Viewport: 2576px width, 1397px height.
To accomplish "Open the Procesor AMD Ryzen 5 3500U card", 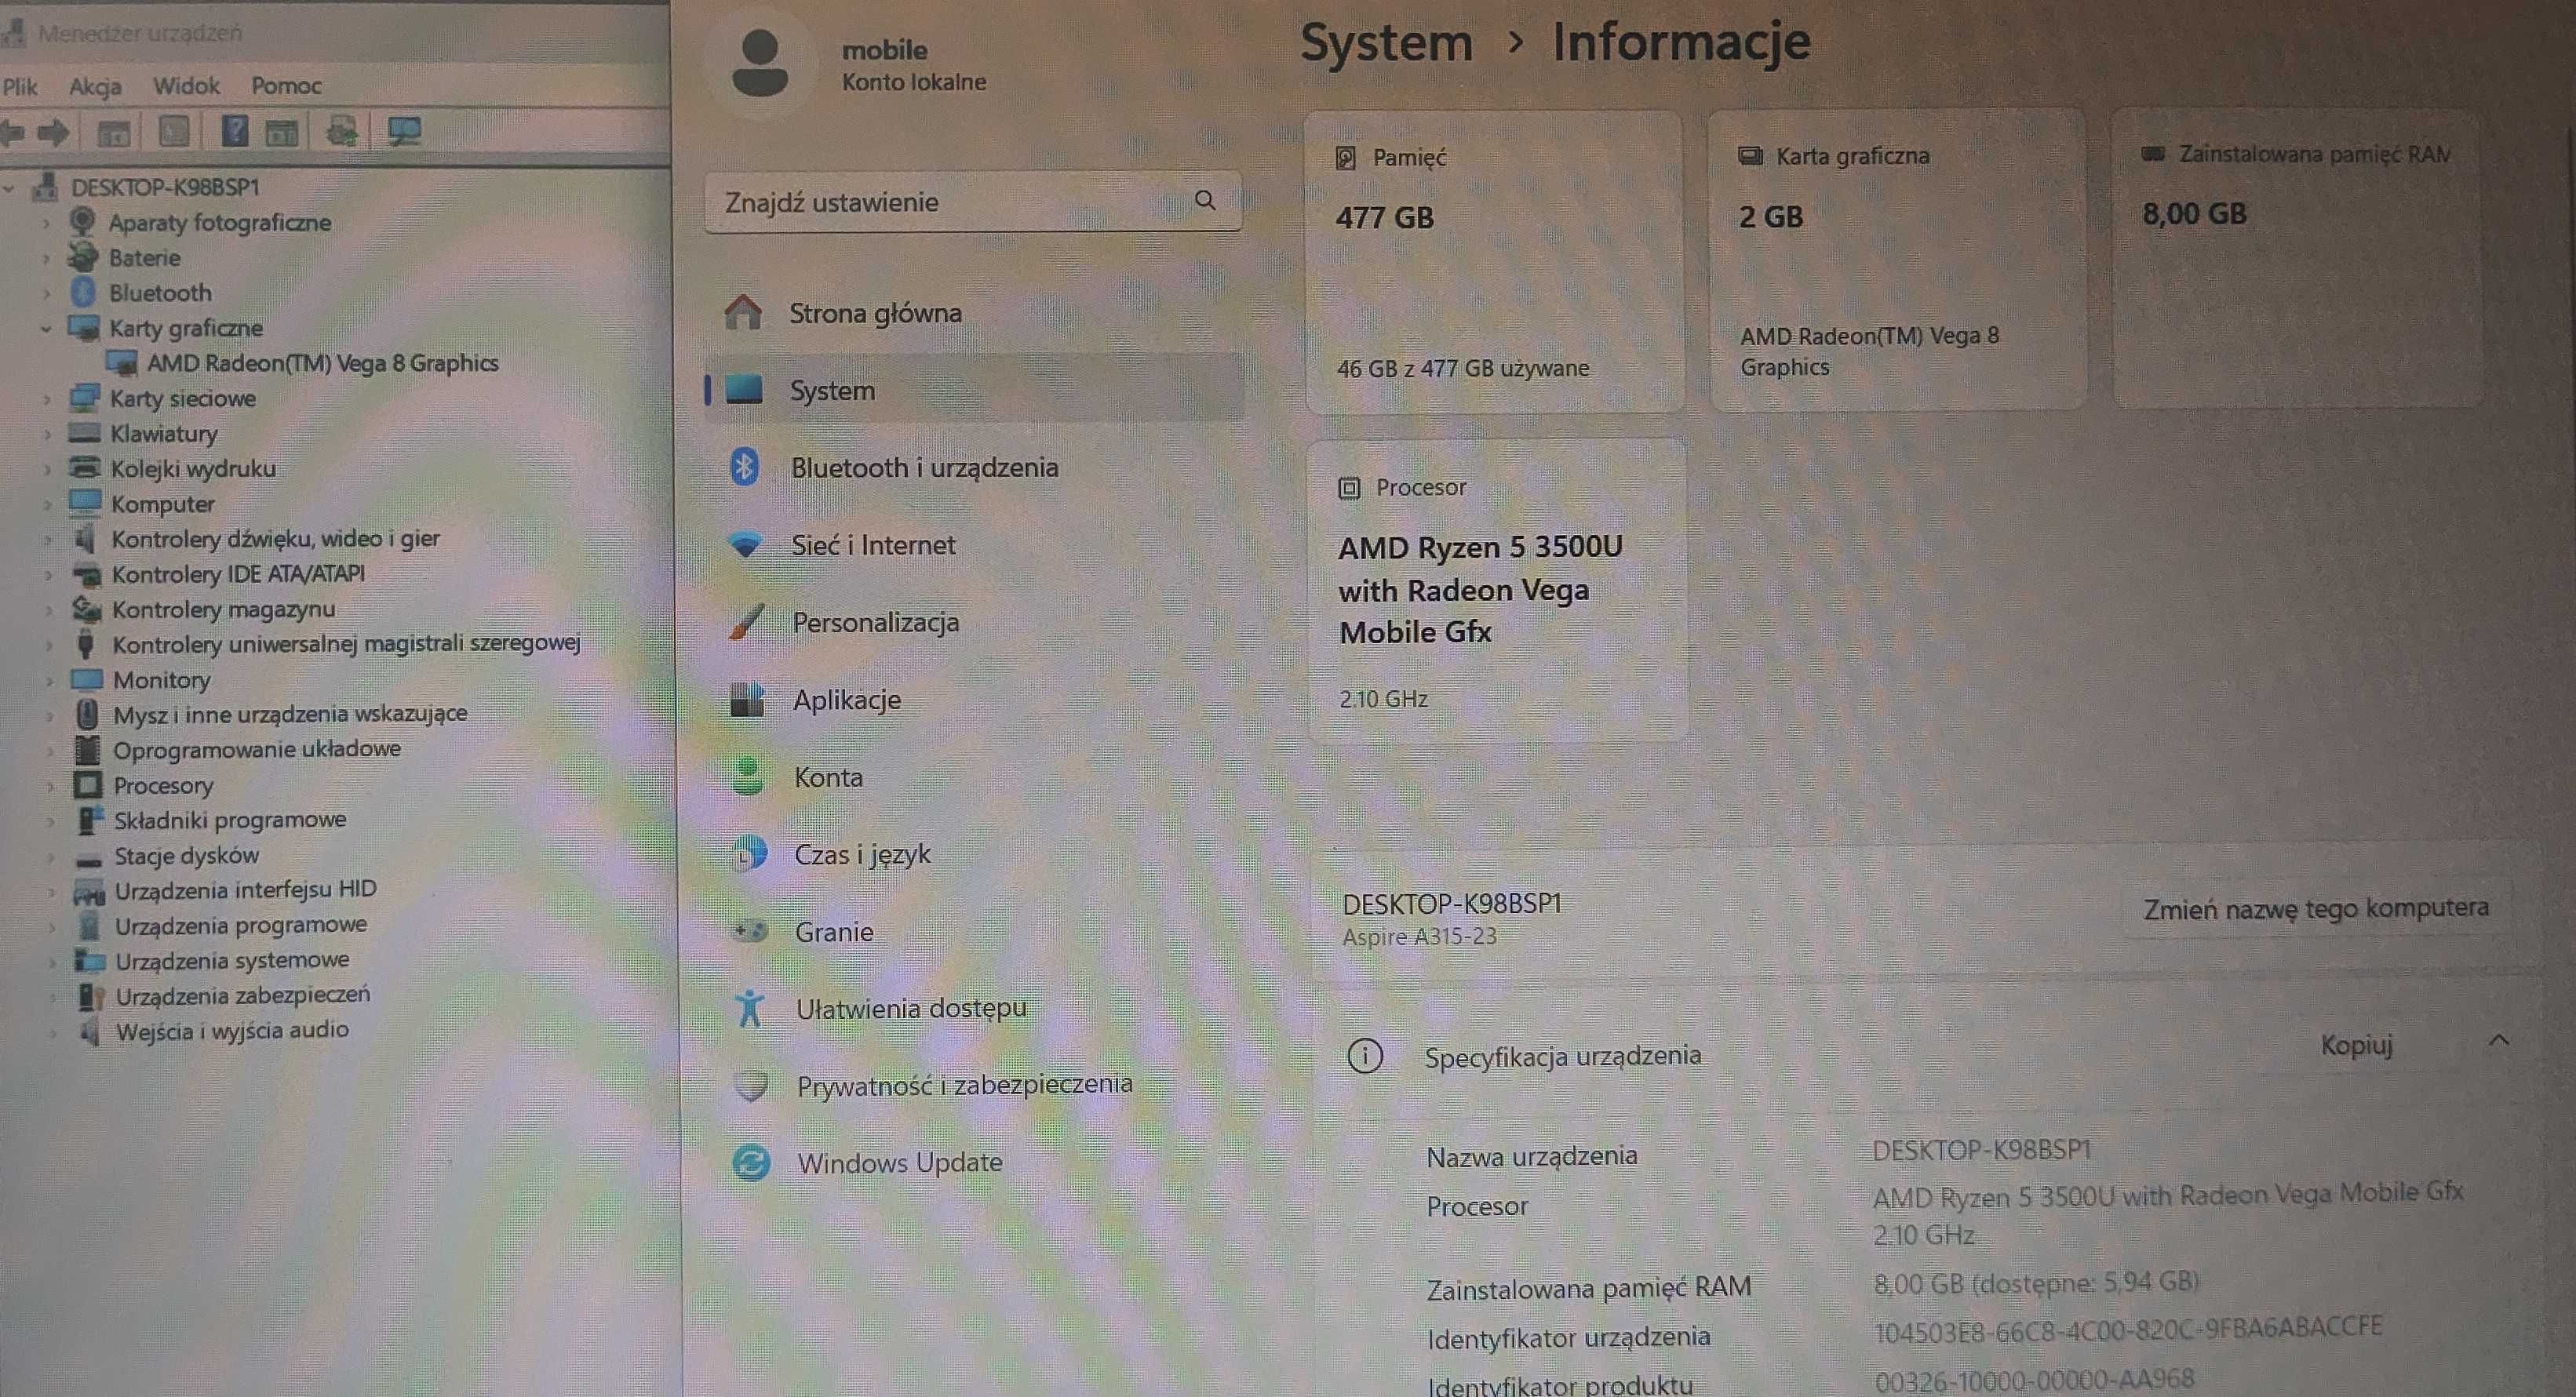I will coord(1497,590).
